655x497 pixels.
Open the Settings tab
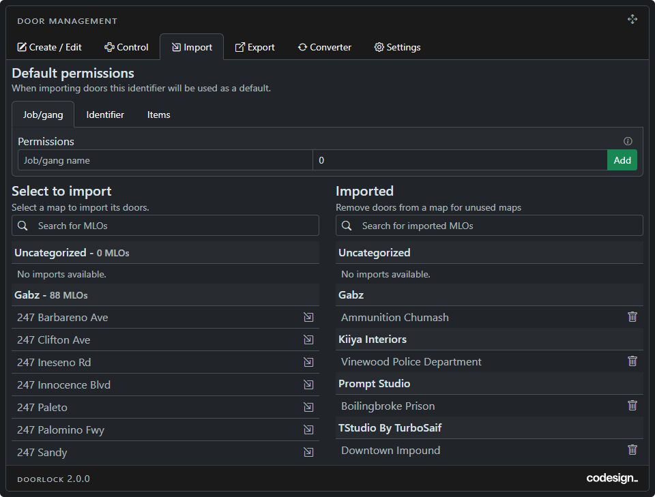pos(397,47)
